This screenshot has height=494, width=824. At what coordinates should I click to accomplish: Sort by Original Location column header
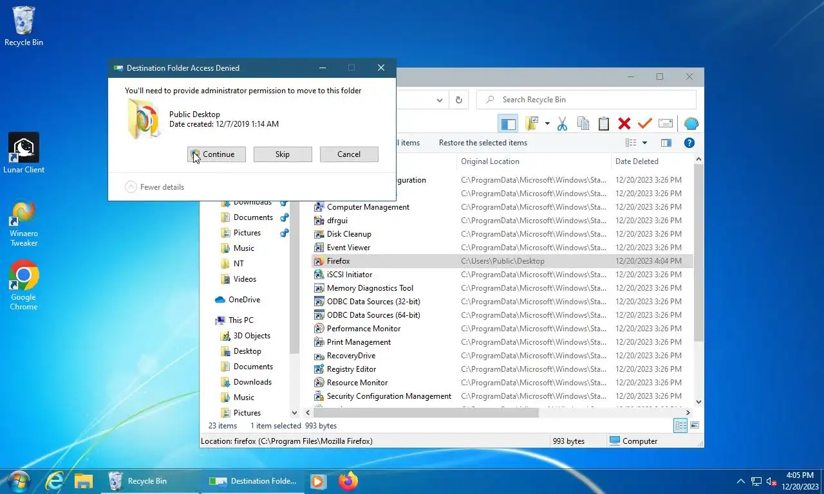534,161
